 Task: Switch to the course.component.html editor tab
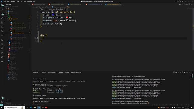click(x=95, y=4)
